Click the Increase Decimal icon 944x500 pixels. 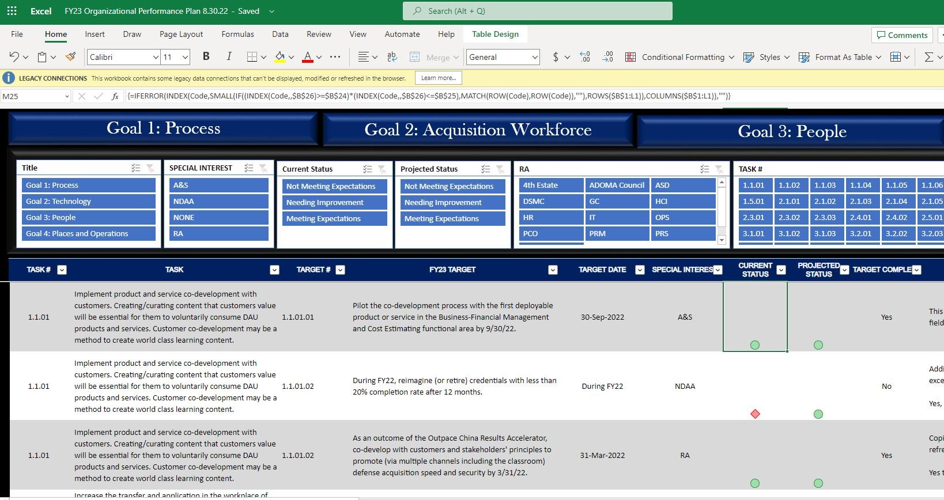pos(585,56)
